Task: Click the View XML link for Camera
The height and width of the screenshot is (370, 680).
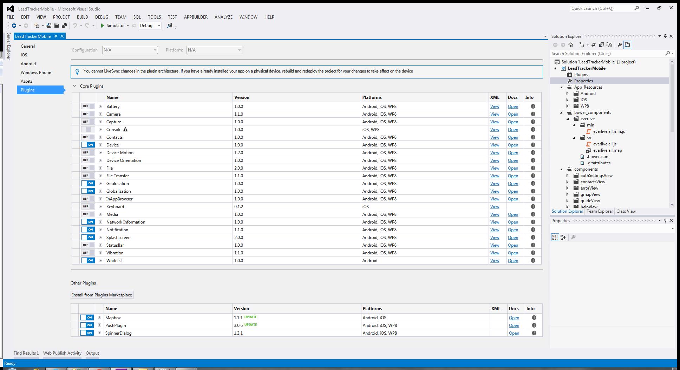Action: 495,114
